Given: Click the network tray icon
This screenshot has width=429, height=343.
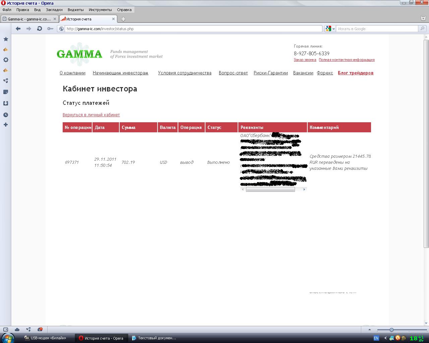Looking at the screenshot, I should click(391, 338).
